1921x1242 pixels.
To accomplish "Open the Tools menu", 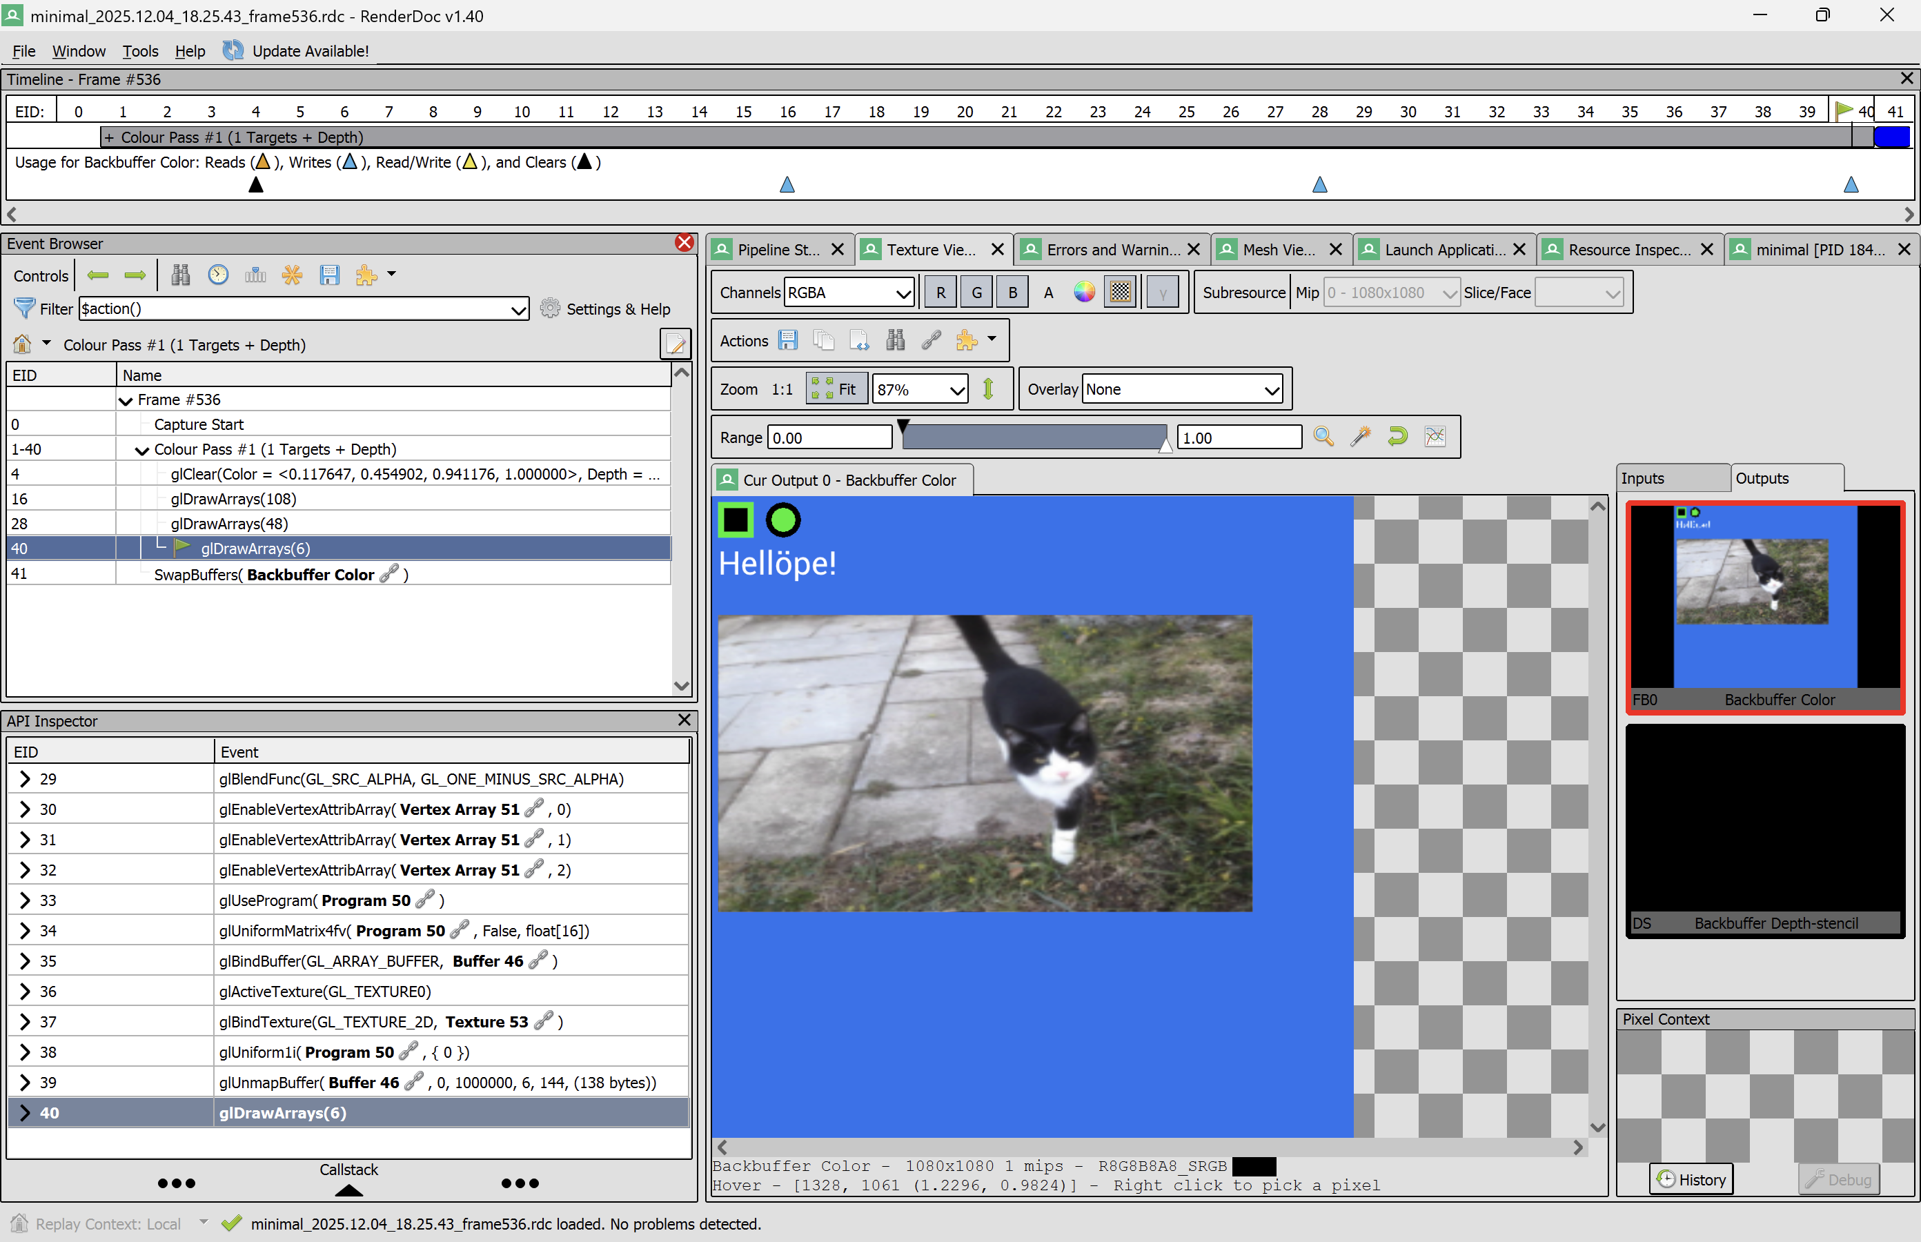I will coord(139,51).
